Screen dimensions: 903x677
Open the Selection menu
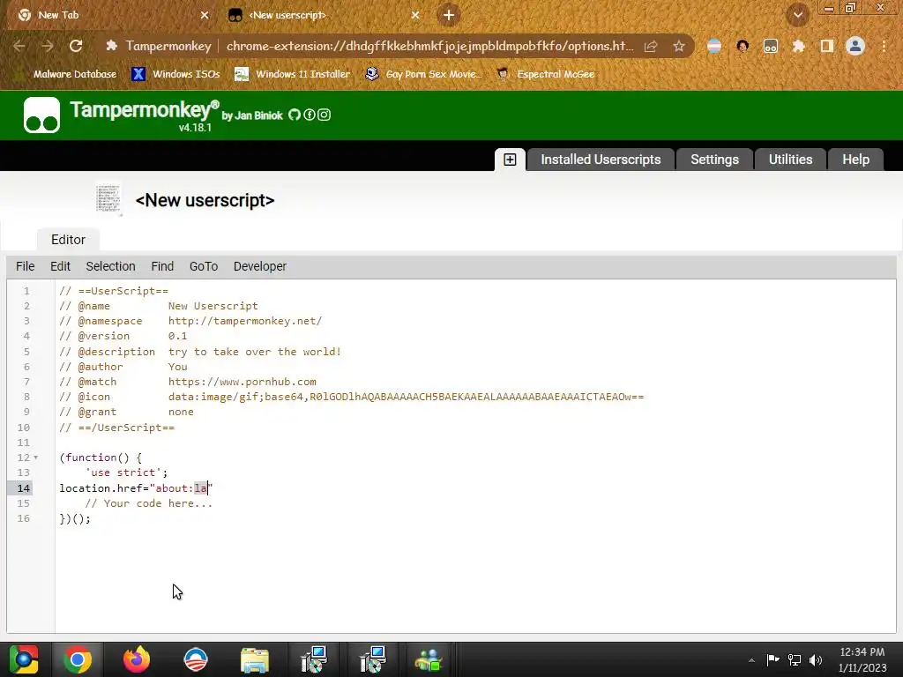[x=110, y=266]
